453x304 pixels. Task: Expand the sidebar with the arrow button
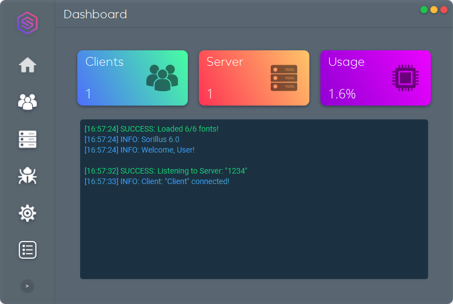pos(27,286)
